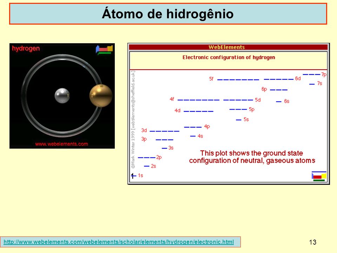
Task: Click the 1s electron arrow marker
Action: (133, 176)
